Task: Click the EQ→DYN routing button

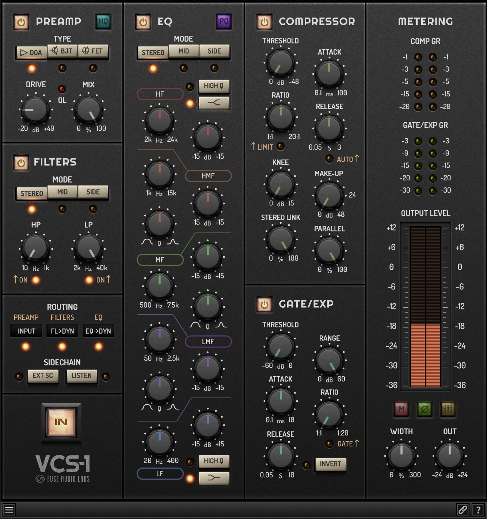Action: 98,331
